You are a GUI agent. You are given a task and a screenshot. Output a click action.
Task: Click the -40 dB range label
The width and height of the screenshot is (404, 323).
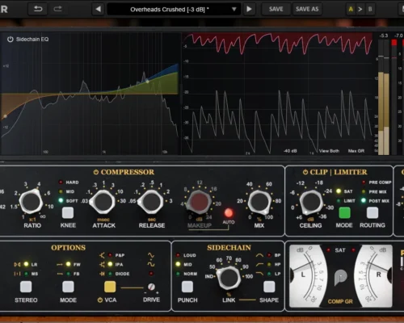tap(290, 151)
